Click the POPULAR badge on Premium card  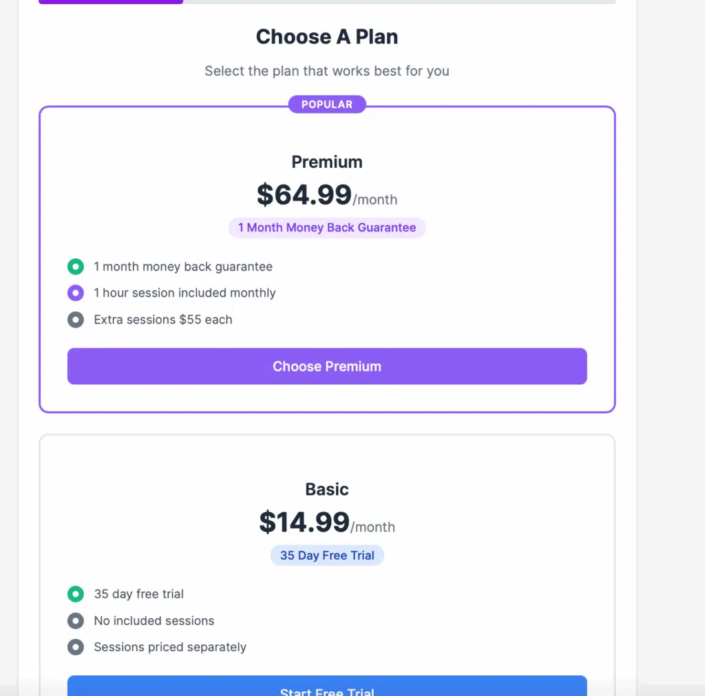pyautogui.click(x=327, y=105)
